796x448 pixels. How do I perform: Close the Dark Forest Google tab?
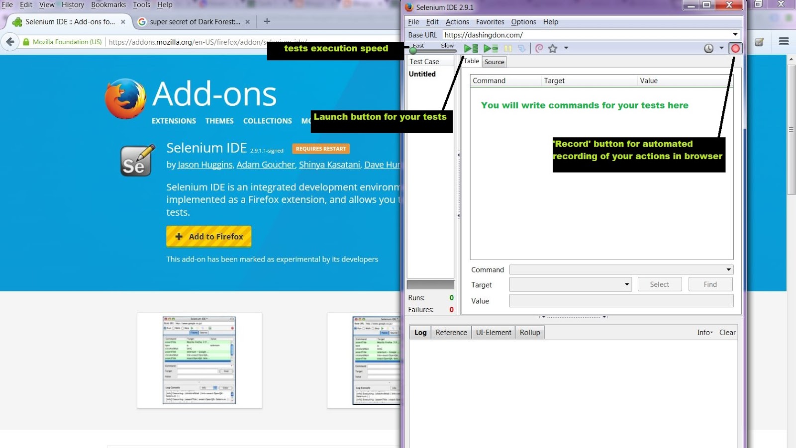[248, 22]
